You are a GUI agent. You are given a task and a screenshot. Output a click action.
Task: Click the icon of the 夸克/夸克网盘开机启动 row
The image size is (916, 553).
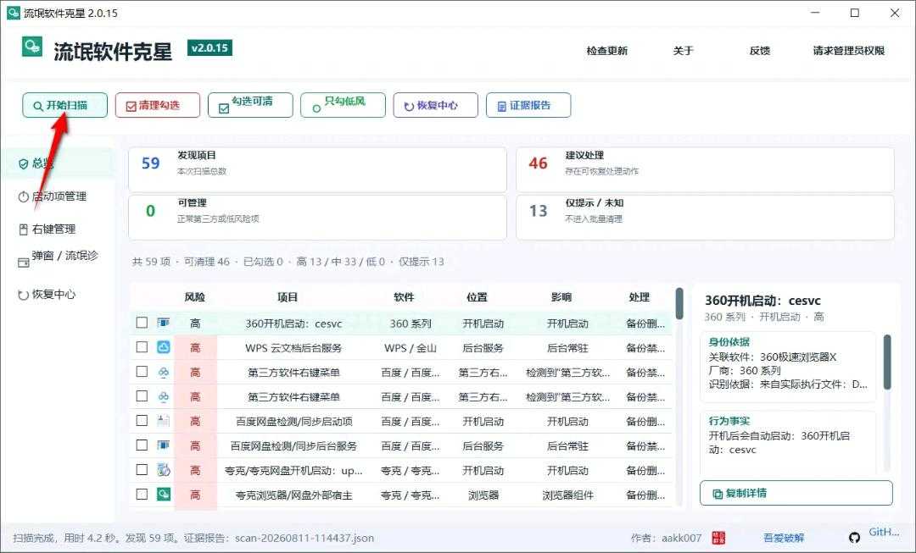click(164, 469)
